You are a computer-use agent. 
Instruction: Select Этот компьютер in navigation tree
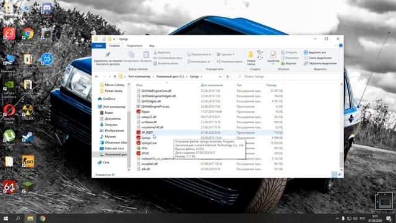tap(111, 107)
